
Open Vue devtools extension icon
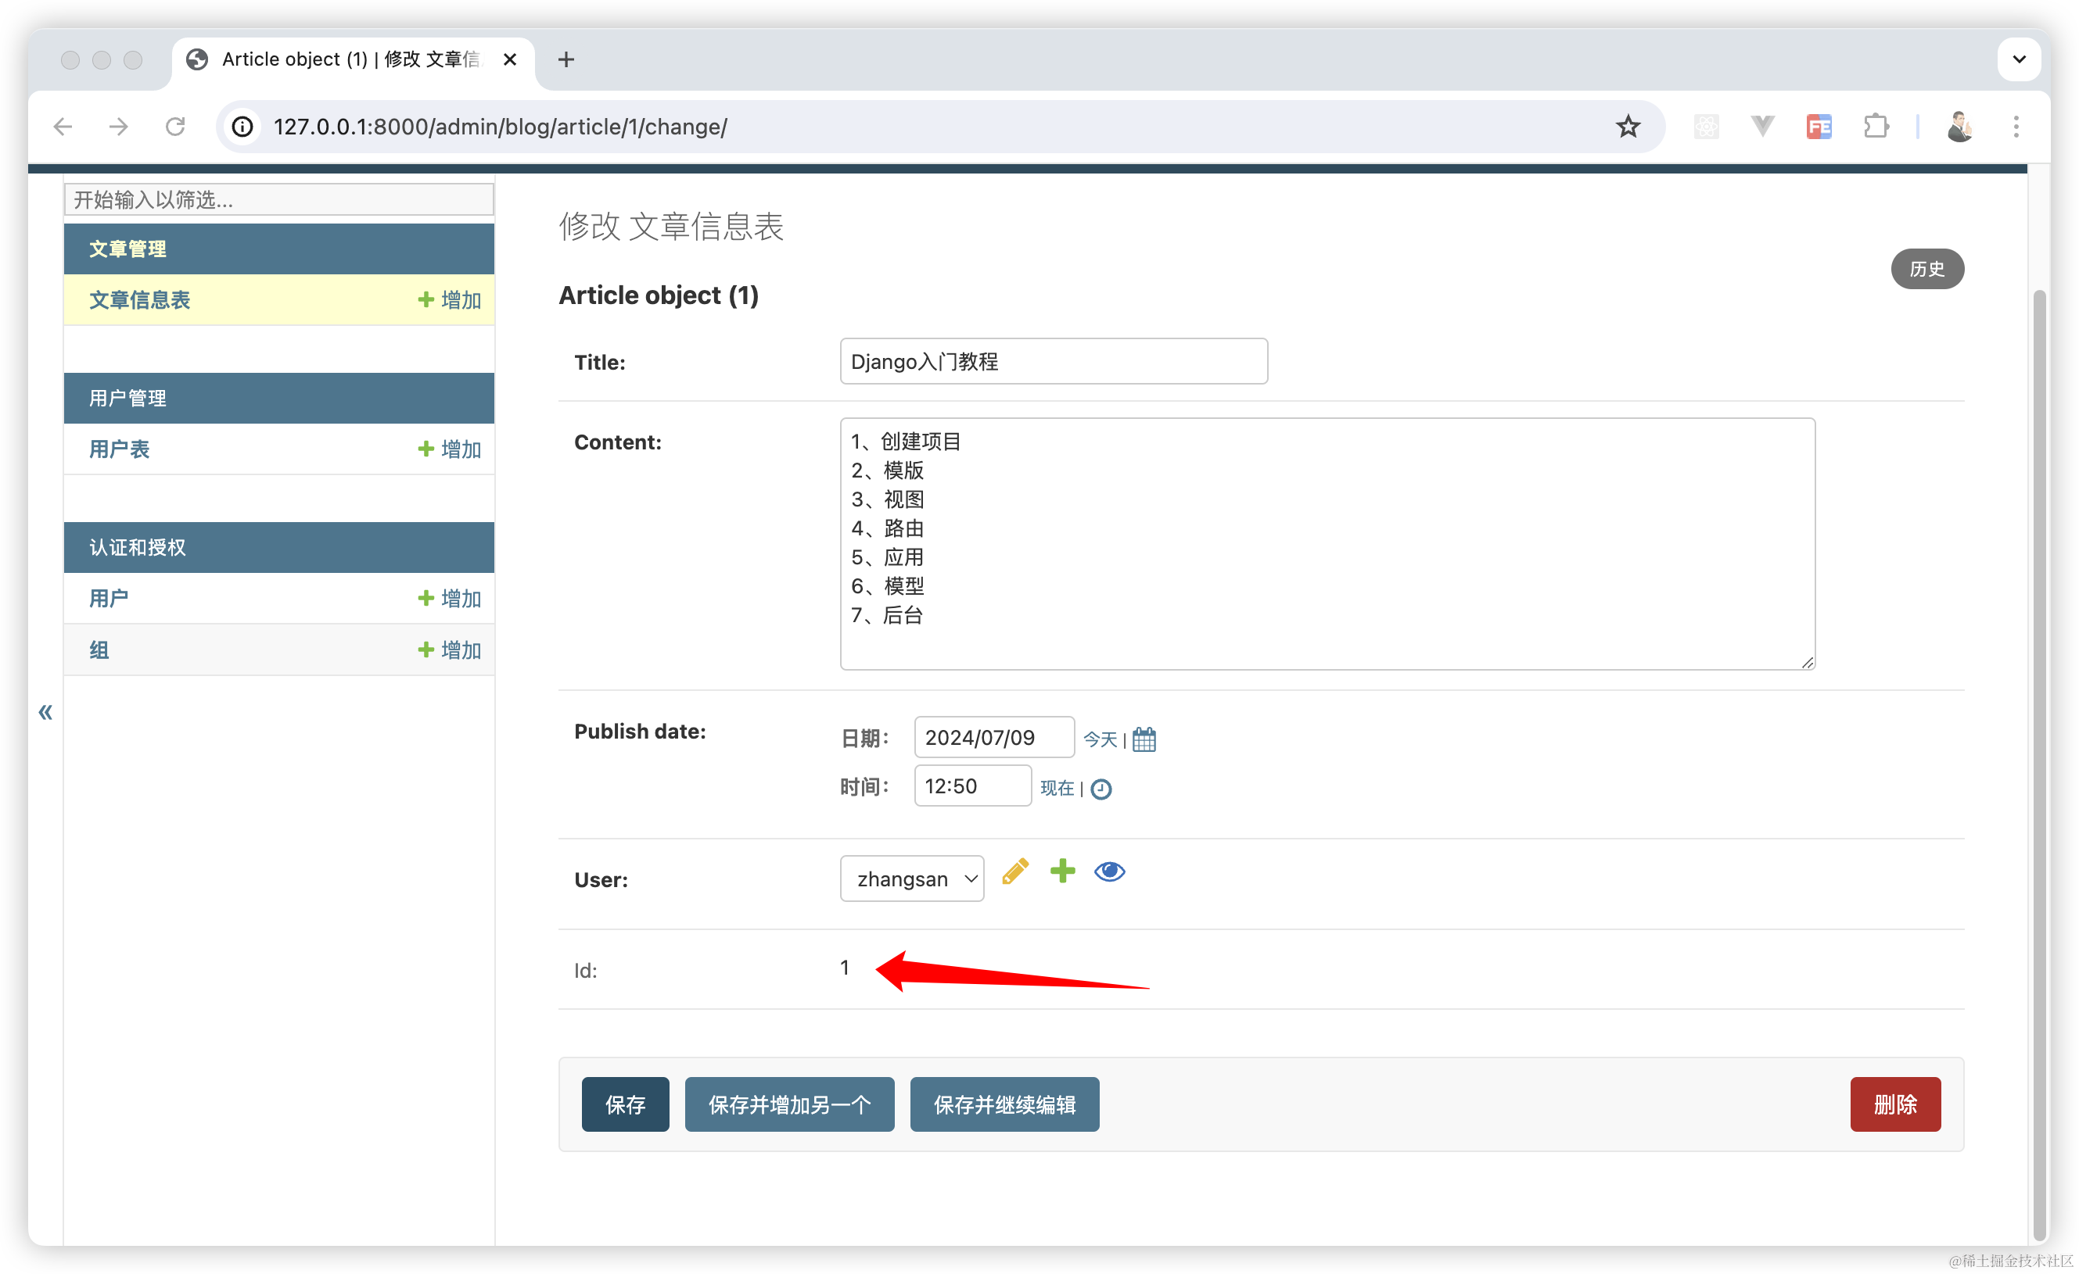[1762, 127]
